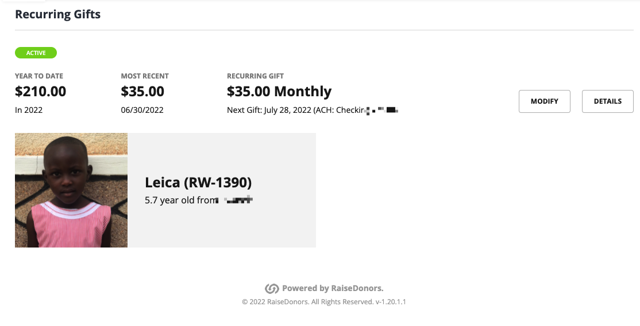Viewport: 640px width, 326px height.
Task: Click the $35.00 Monthly recurring gift text
Action: click(279, 92)
